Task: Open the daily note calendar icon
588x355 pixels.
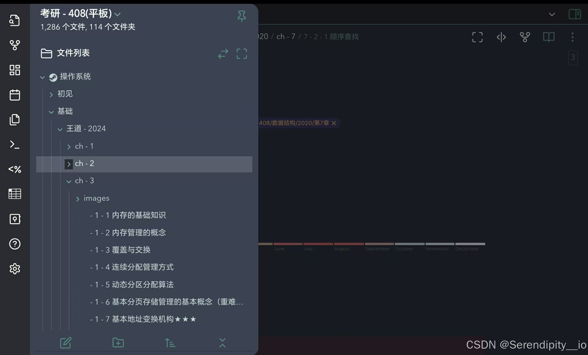Action: point(15,95)
